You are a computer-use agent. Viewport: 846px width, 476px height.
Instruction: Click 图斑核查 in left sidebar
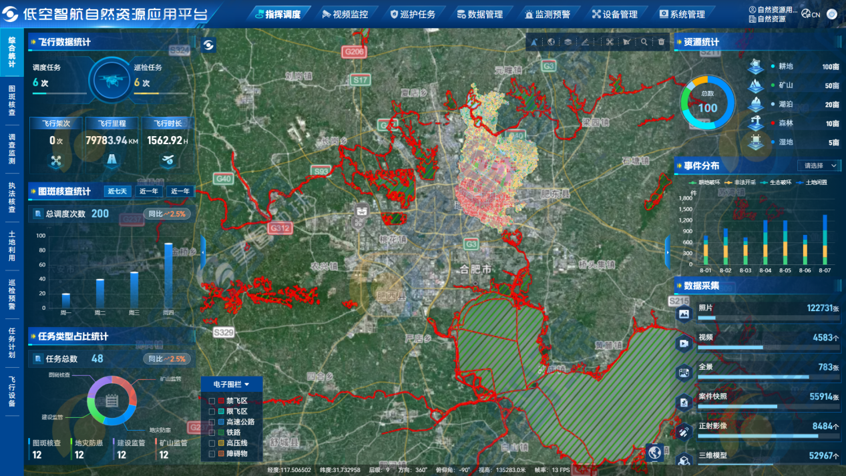pyautogui.click(x=11, y=100)
